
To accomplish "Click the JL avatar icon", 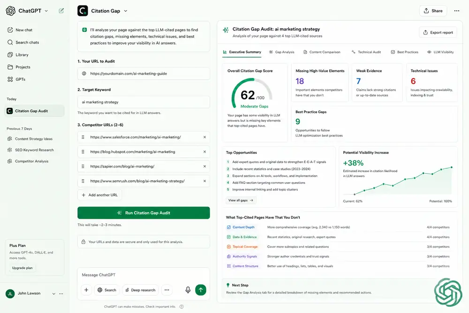I will coord(10,294).
